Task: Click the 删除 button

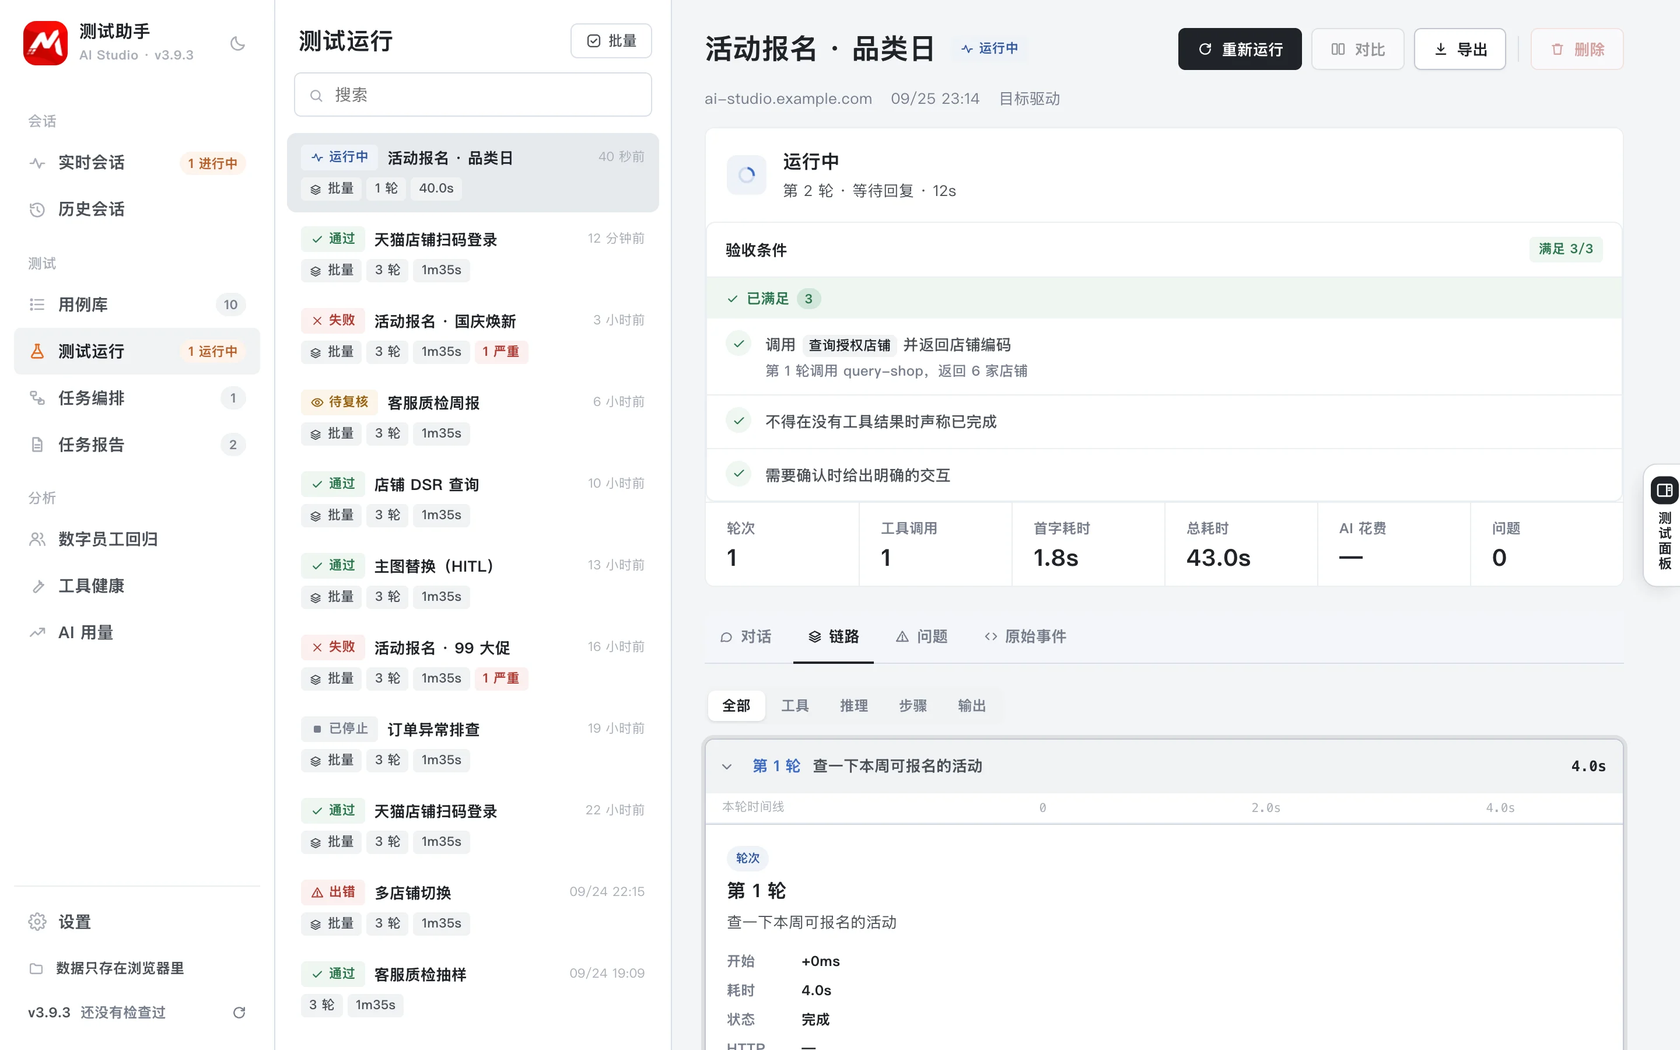Action: coord(1577,50)
